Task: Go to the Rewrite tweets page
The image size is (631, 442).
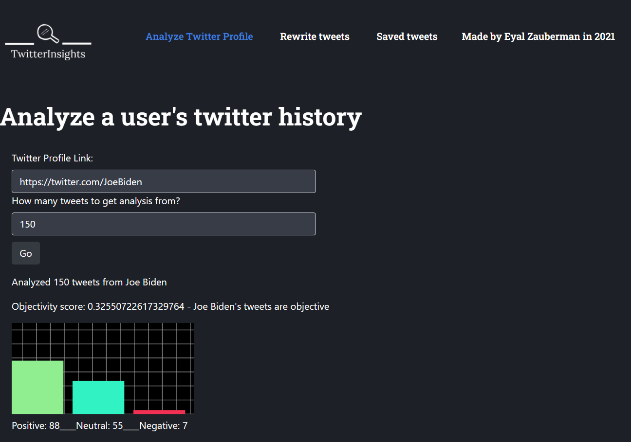Action: [x=315, y=36]
